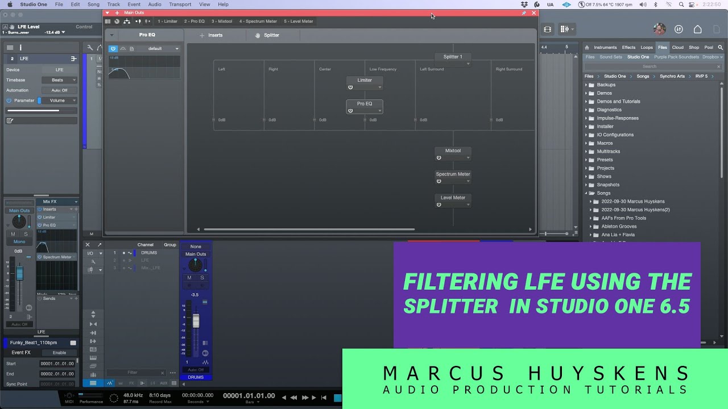
Task: Open the video player icon in toolbar
Action: click(547, 29)
